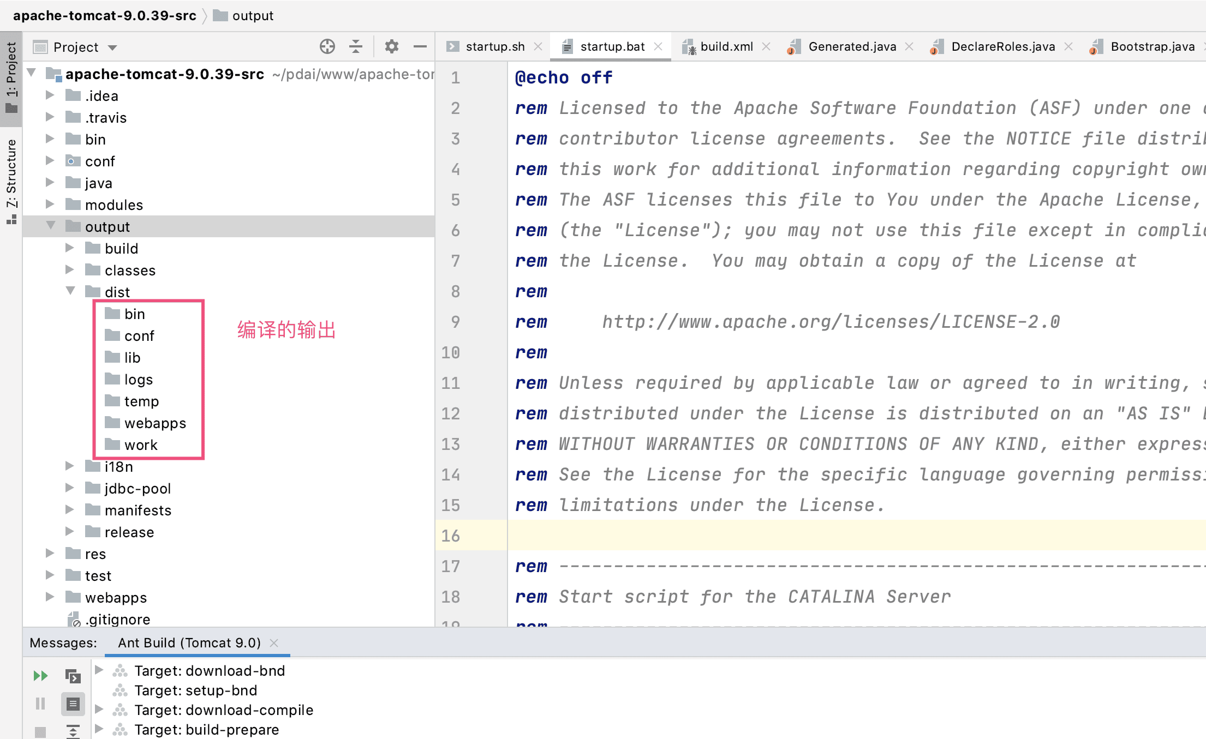Click the locate/select opened file crosshair icon
1206x739 pixels.
pyautogui.click(x=327, y=47)
